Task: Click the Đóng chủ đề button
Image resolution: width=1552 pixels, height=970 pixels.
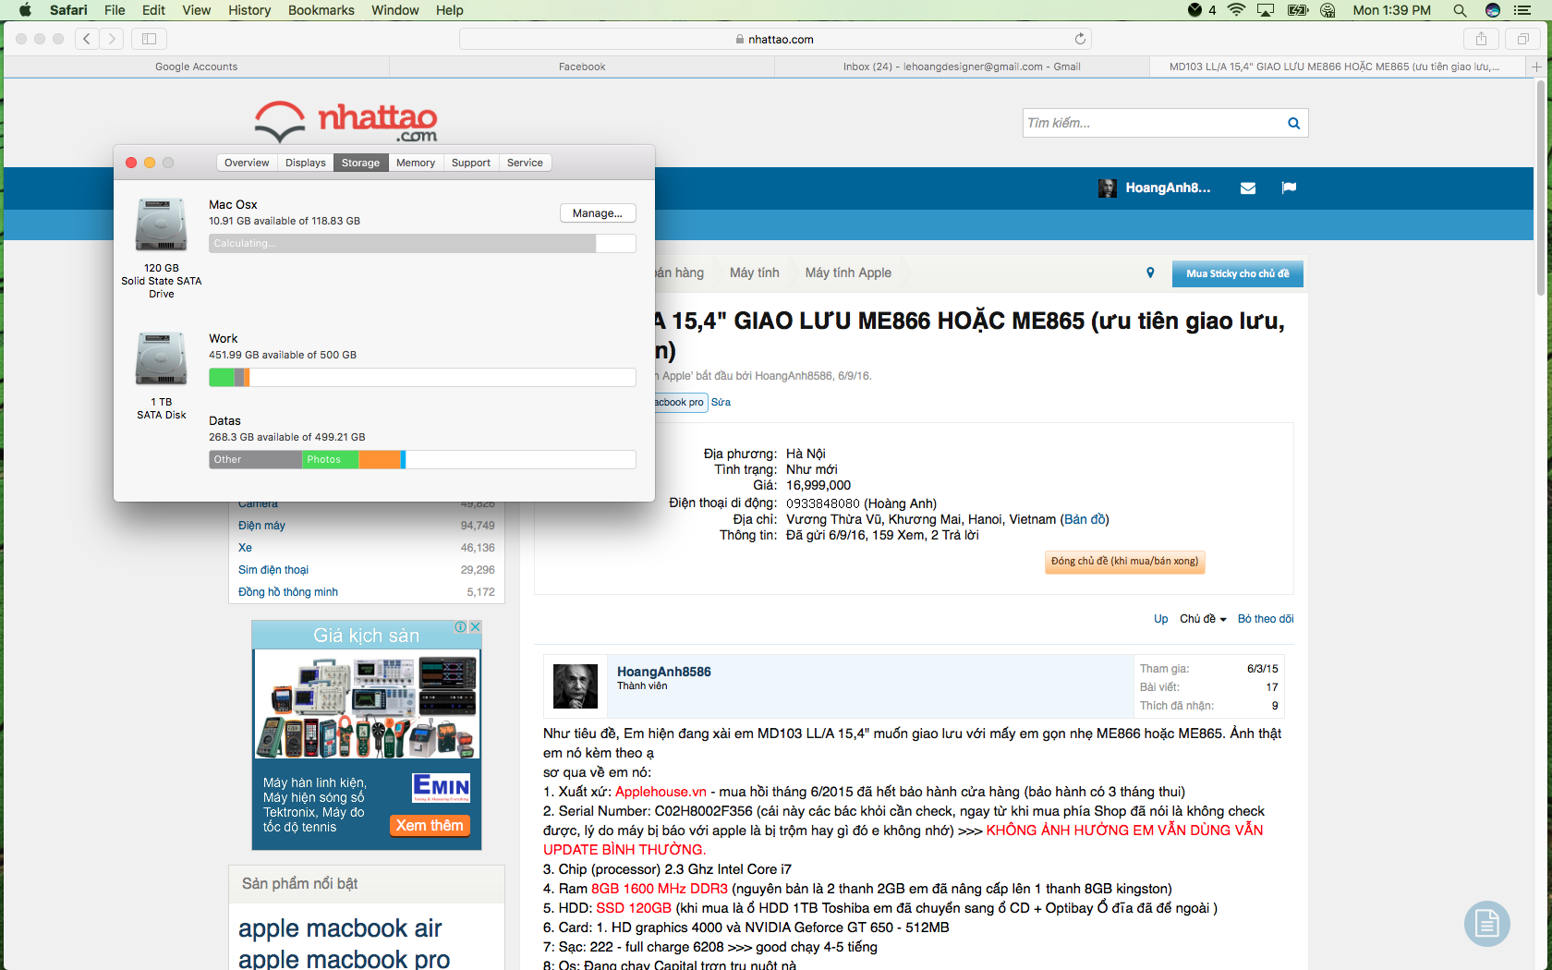Action: tap(1124, 562)
